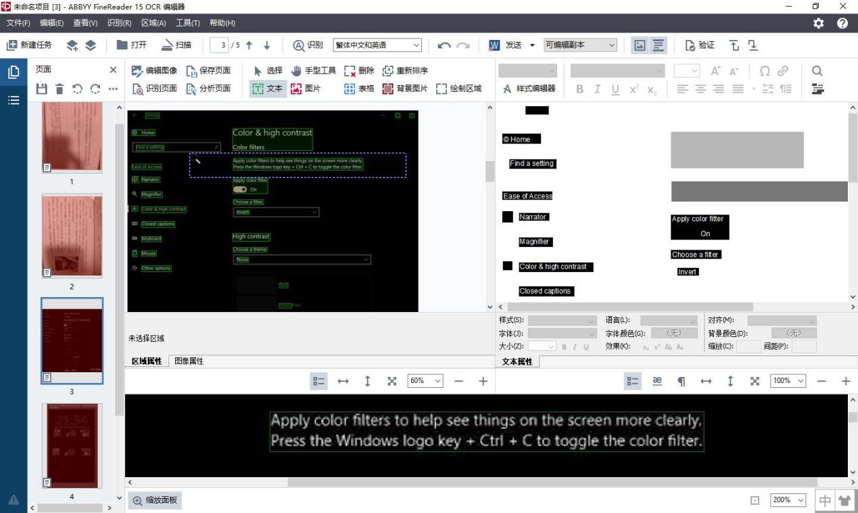Open the 200% zoom panel dropdown
Screen dimensions: 858x513
coord(788,500)
